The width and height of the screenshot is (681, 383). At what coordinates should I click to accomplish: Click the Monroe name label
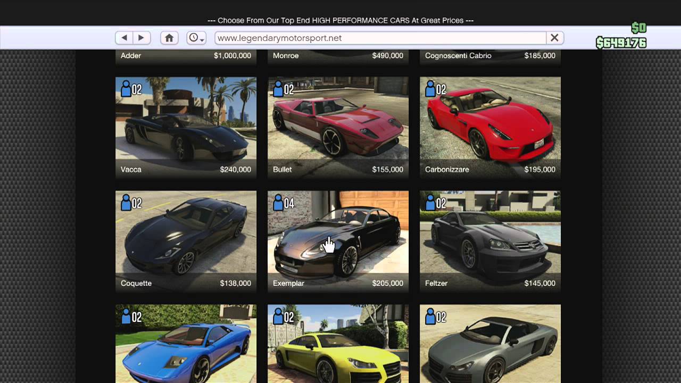(x=286, y=55)
